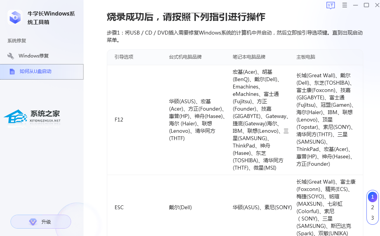Go to step page 1
This screenshot has height=236, width=380.
(x=373, y=197)
